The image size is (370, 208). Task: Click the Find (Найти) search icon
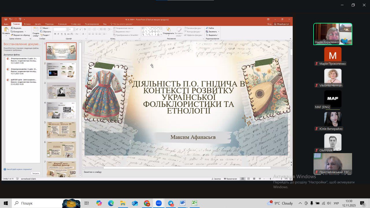[x=210, y=28]
